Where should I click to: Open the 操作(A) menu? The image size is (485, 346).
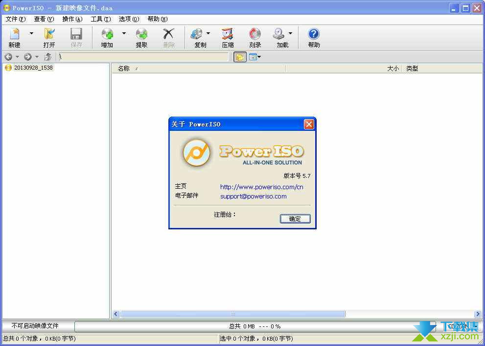(72, 19)
